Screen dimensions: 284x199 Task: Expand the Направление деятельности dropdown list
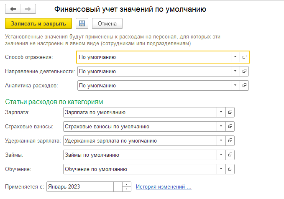[x=235, y=71]
